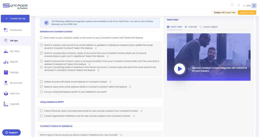
Task: Enable 'Check Personal, Work, and Alternate email' checkbox
Action: pos(41,111)
